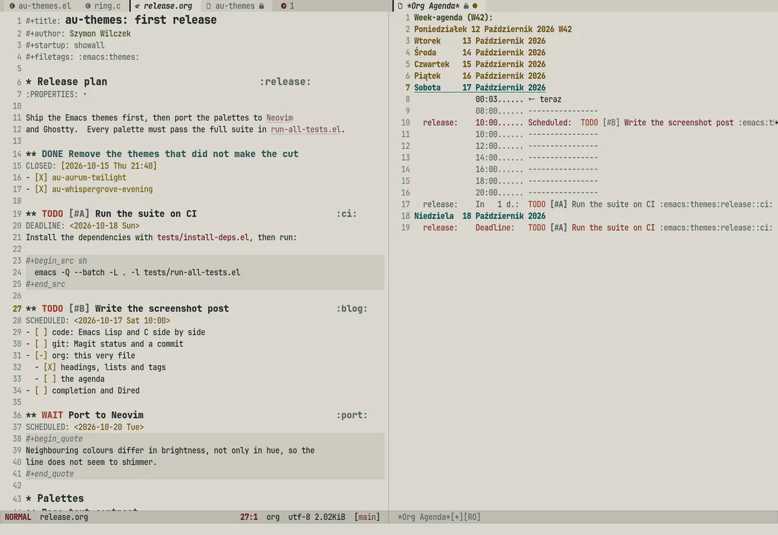Open the run-all-tests.el link
Viewport: 778px width, 535px height.
306,129
